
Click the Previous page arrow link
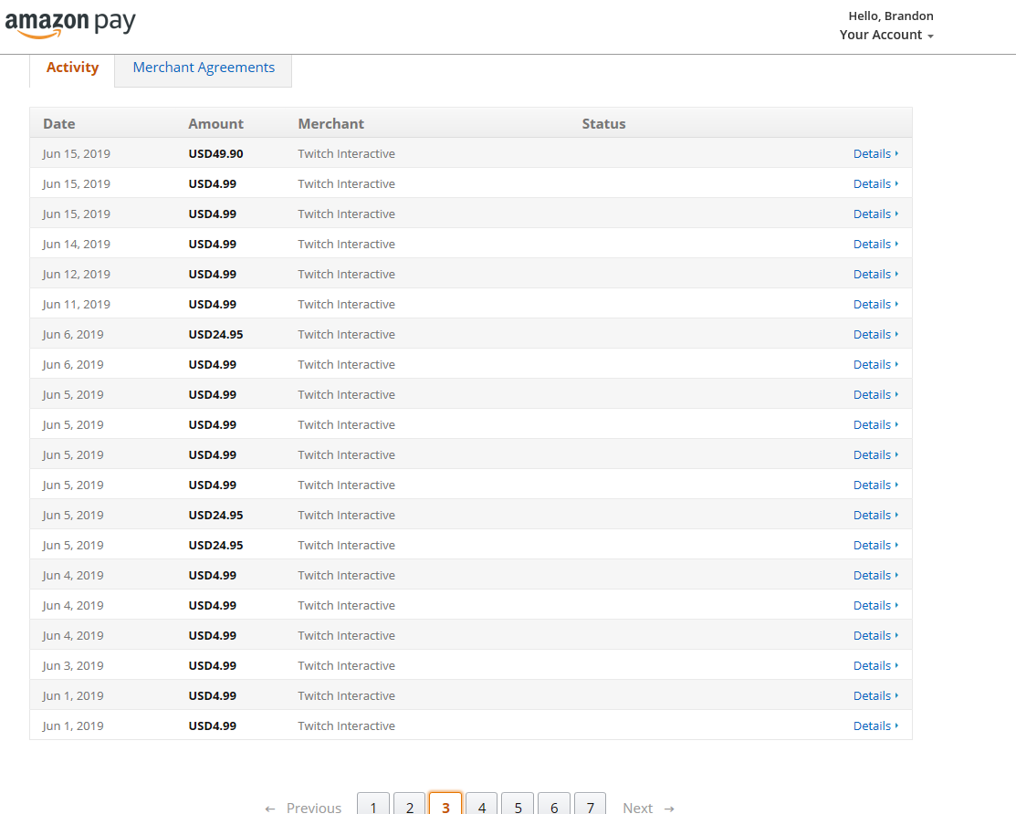click(x=302, y=807)
